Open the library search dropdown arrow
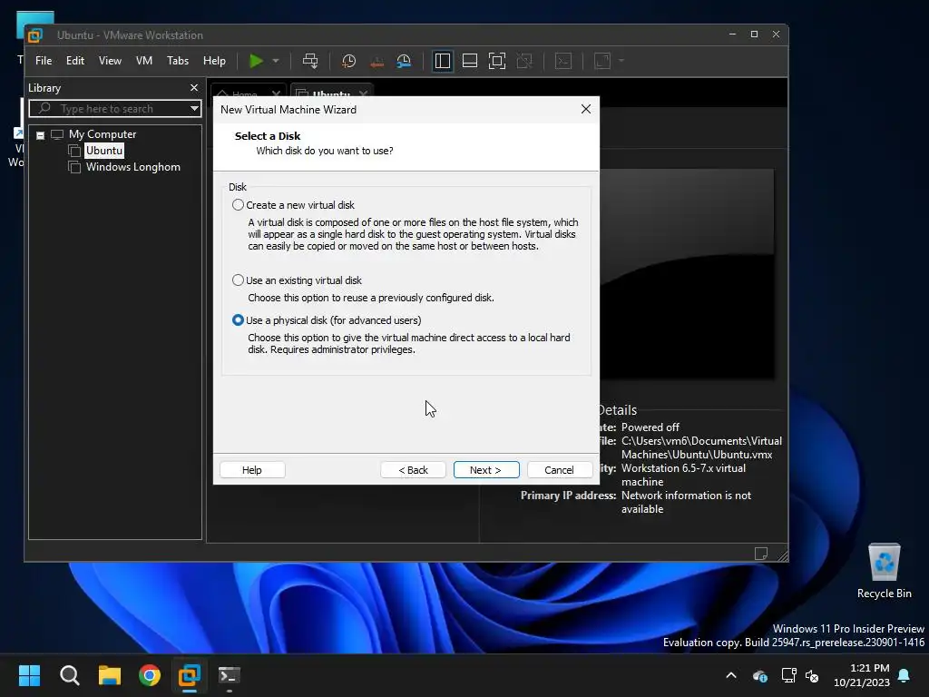This screenshot has height=697, width=929. click(x=194, y=109)
